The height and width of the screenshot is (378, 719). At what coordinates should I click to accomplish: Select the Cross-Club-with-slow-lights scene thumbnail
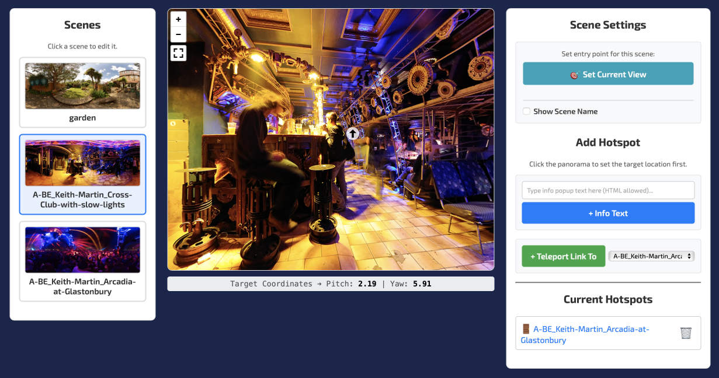tap(82, 163)
